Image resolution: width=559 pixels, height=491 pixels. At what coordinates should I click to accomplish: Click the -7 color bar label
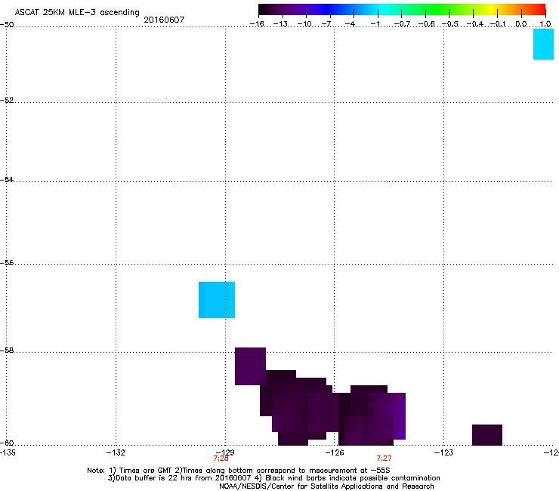pos(326,24)
